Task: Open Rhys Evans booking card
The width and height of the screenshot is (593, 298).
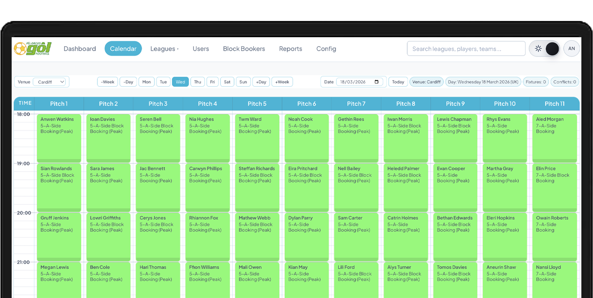Action: [x=505, y=138]
